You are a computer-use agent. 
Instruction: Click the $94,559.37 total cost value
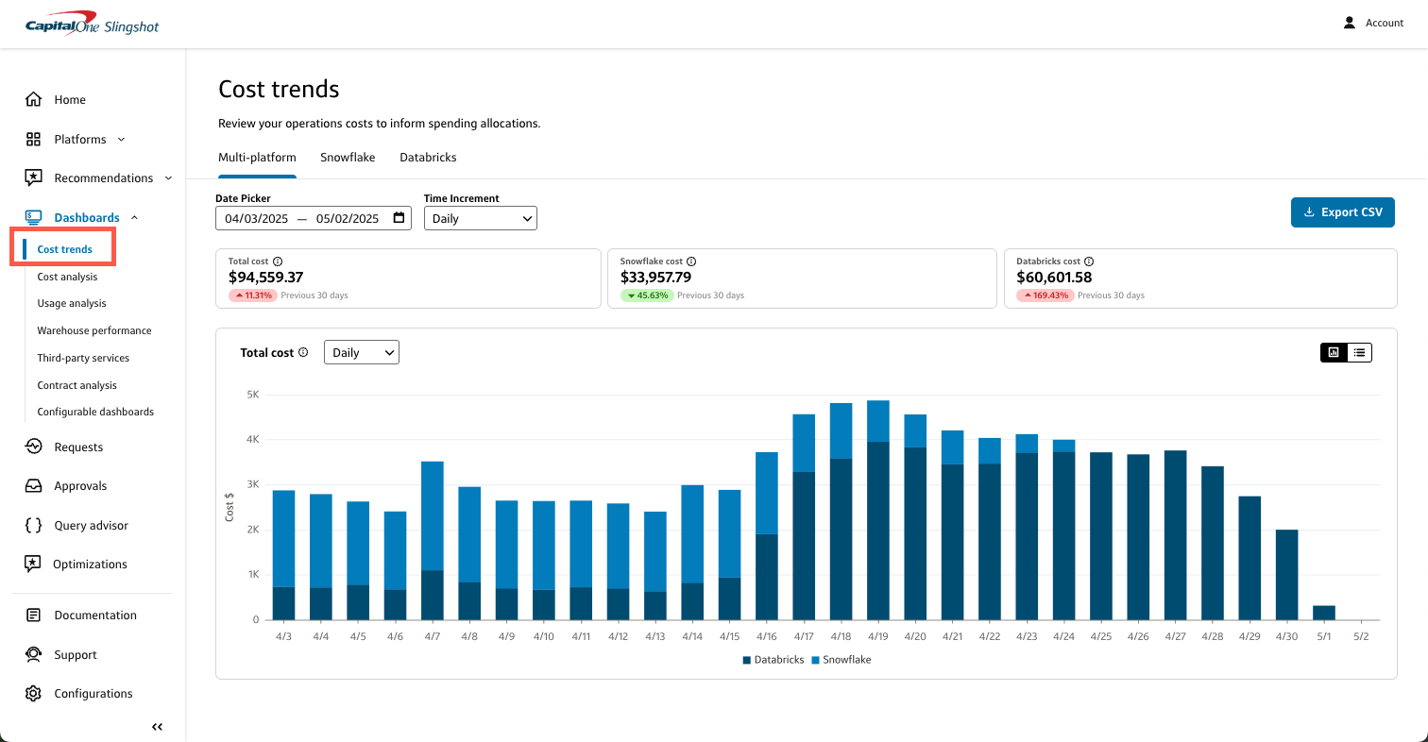(266, 278)
